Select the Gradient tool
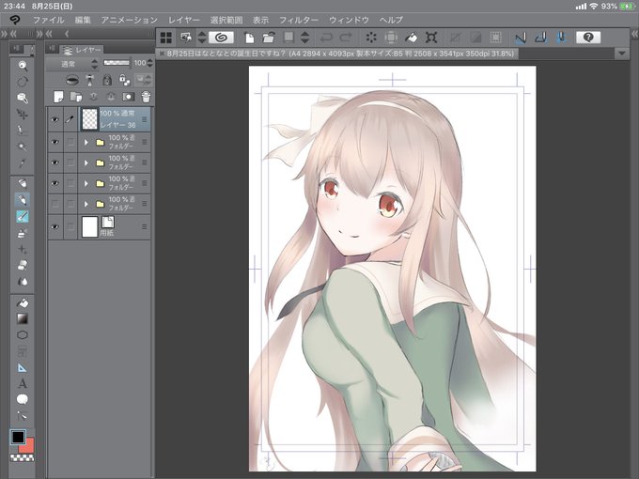This screenshot has height=479, width=639. point(23,318)
